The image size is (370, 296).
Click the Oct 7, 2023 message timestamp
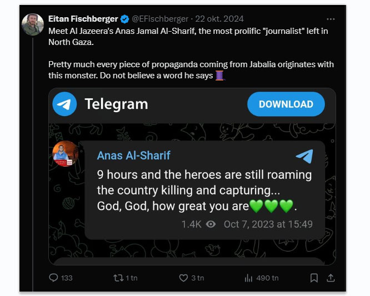pos(268,224)
